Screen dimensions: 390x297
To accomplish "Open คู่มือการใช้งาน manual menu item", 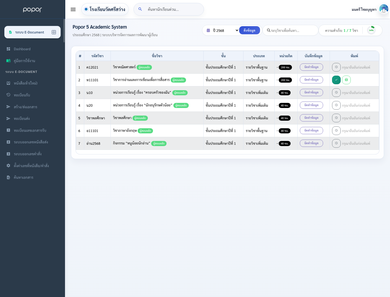I will pos(24,61).
